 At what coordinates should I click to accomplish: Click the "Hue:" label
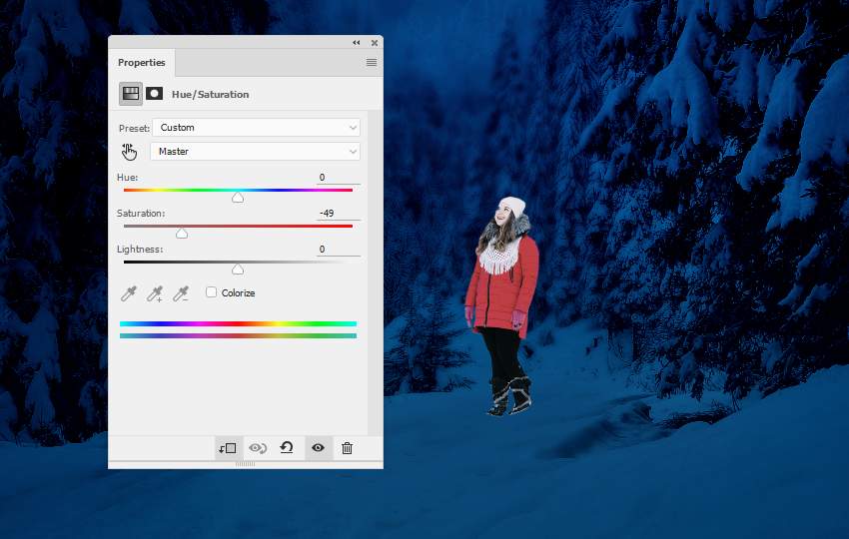tap(127, 178)
